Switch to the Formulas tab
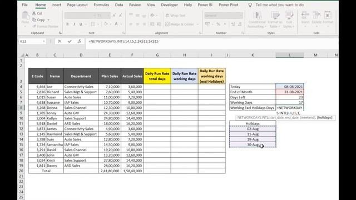 [101, 5]
